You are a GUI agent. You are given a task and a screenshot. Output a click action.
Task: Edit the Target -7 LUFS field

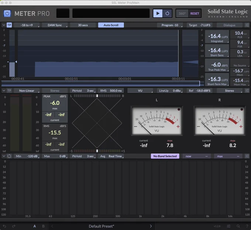[199, 25]
